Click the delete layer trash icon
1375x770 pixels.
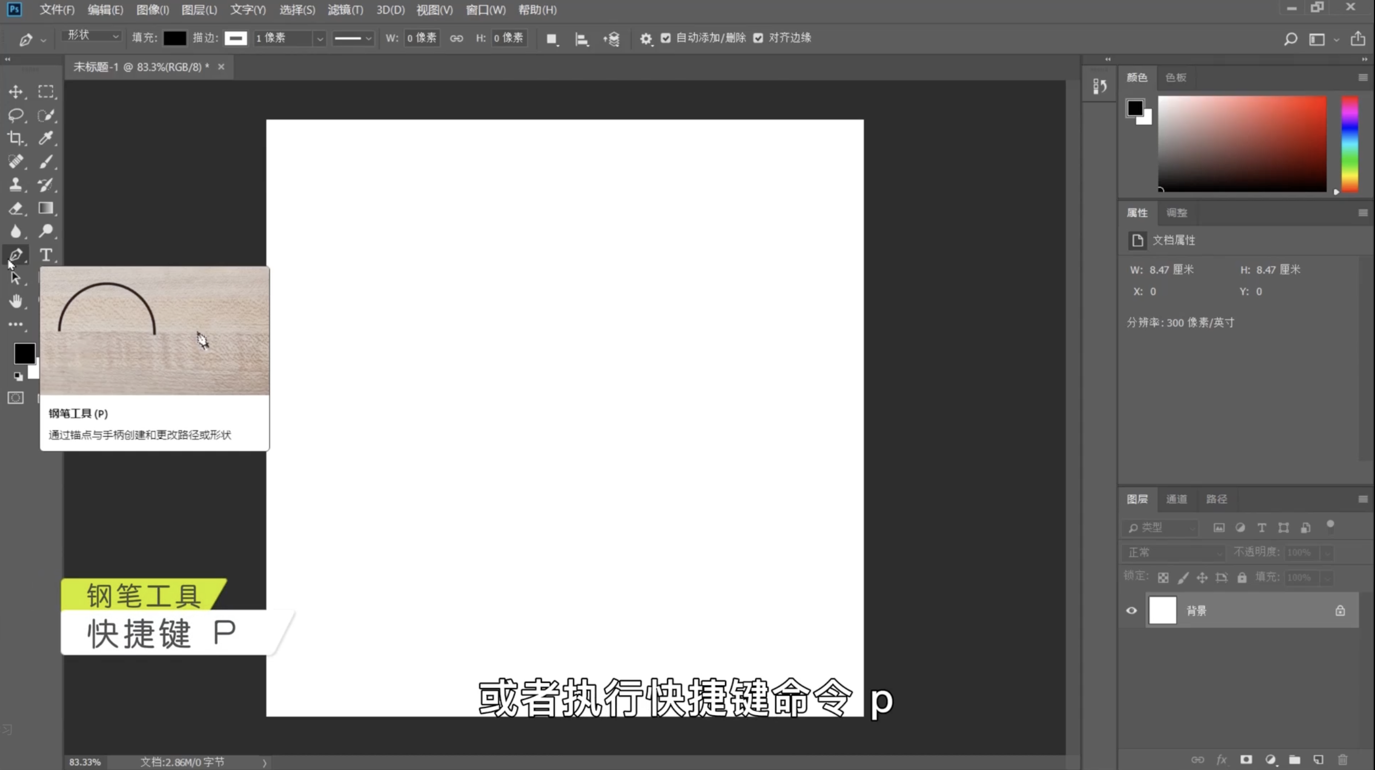(x=1343, y=760)
